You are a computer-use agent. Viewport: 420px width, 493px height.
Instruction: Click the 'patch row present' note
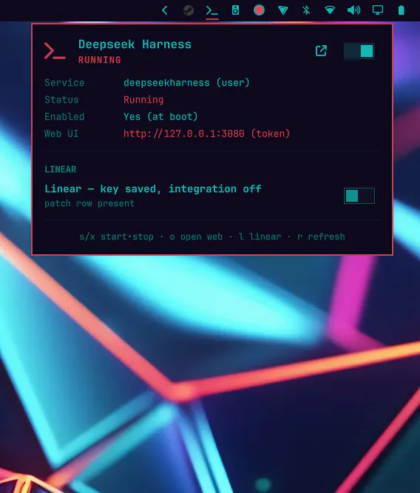click(x=89, y=203)
